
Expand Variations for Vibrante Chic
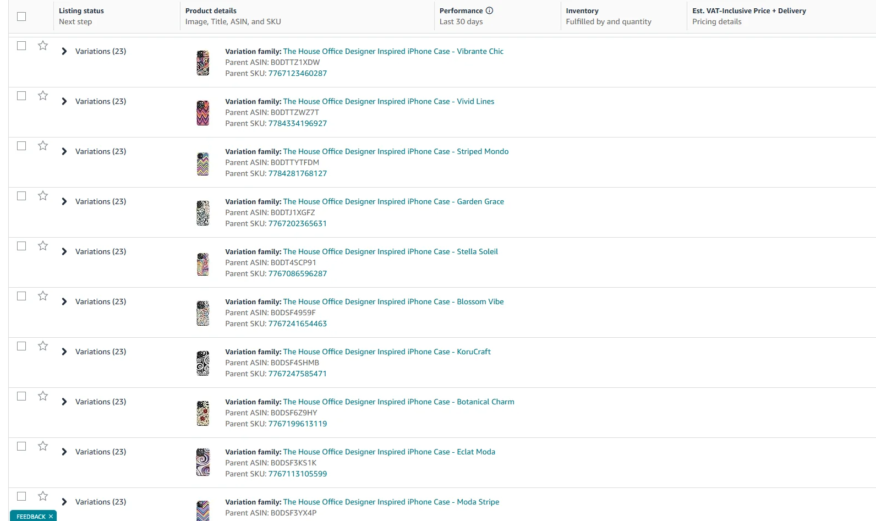point(64,51)
